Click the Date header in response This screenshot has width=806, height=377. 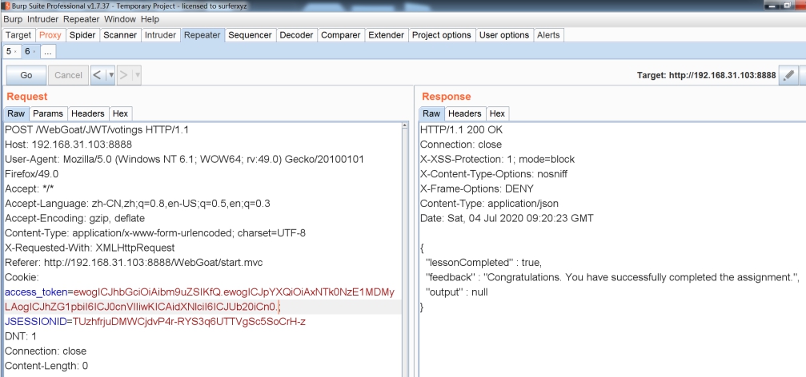point(507,219)
